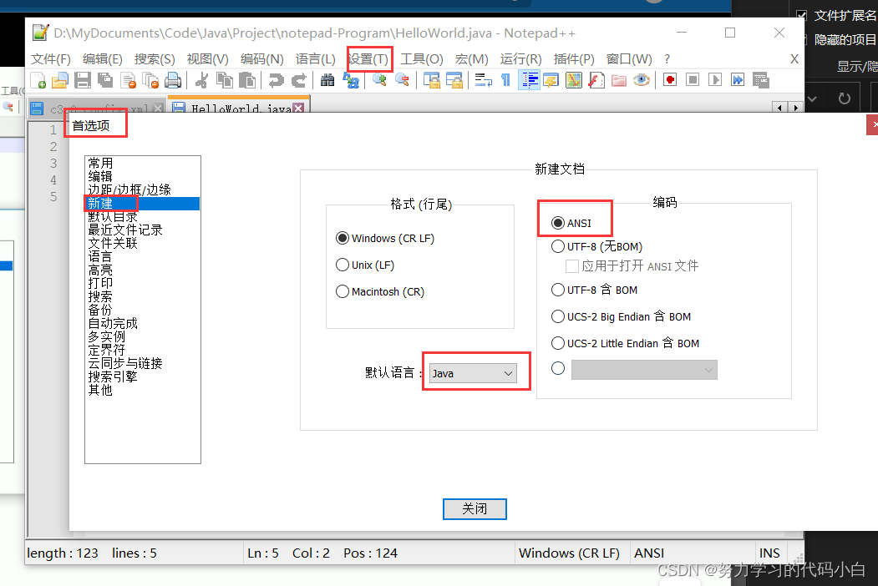
Task: Click Run Macro Multiple Times icon
Action: pos(738,80)
